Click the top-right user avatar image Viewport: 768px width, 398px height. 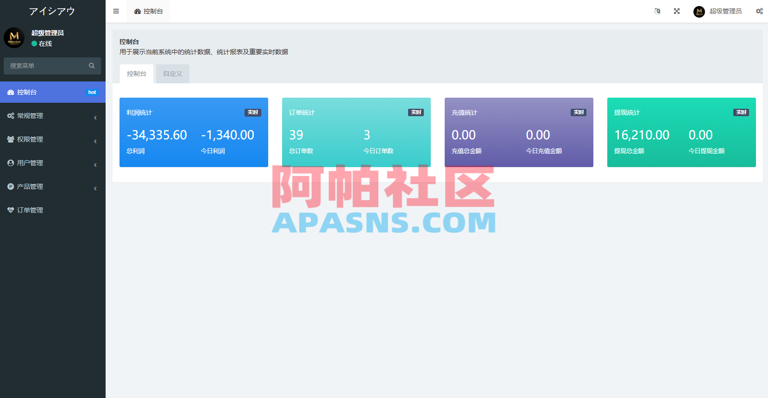click(699, 12)
